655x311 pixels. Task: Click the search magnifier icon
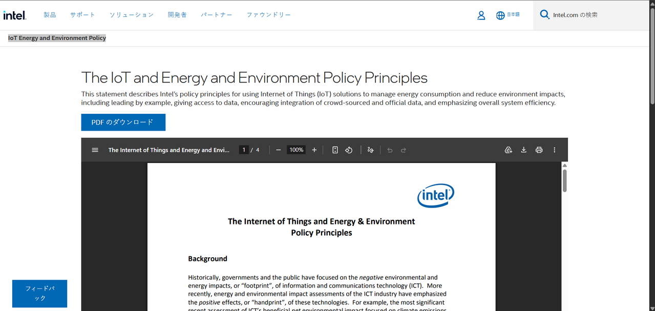coord(545,15)
